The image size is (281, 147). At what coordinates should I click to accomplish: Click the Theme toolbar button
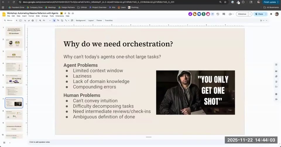[99, 20]
